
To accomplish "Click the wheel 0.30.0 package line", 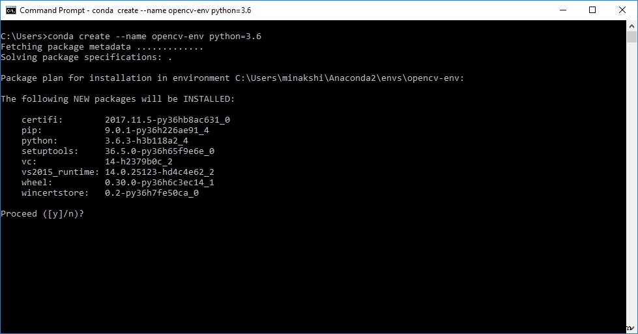I will coord(117,183).
